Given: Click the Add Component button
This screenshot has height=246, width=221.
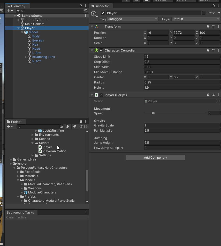Looking at the screenshot, I should click(x=156, y=158).
